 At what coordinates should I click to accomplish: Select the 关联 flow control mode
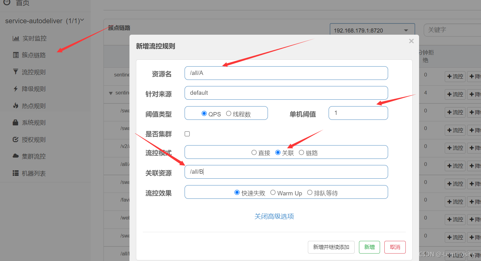278,152
